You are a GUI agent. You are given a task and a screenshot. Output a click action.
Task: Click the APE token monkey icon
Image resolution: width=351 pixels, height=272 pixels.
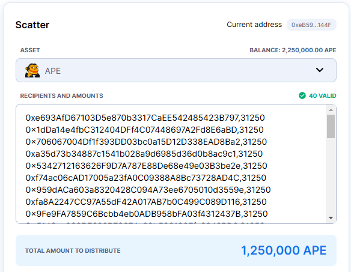(x=32, y=70)
